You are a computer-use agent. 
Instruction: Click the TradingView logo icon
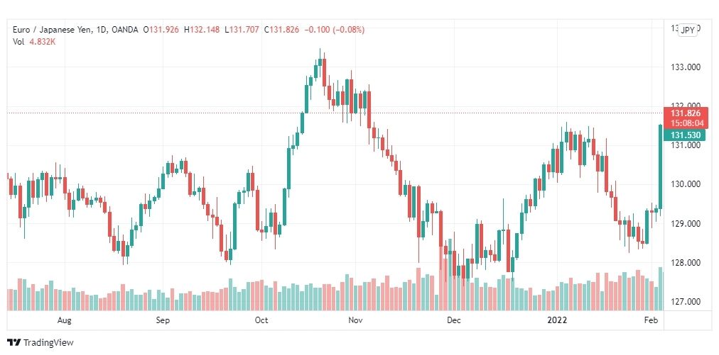click(13, 343)
